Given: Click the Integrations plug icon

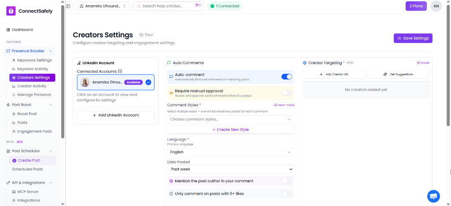Looking at the screenshot, I should (x=14, y=201).
